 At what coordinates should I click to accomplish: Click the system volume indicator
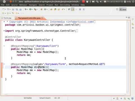click(101, 1)
